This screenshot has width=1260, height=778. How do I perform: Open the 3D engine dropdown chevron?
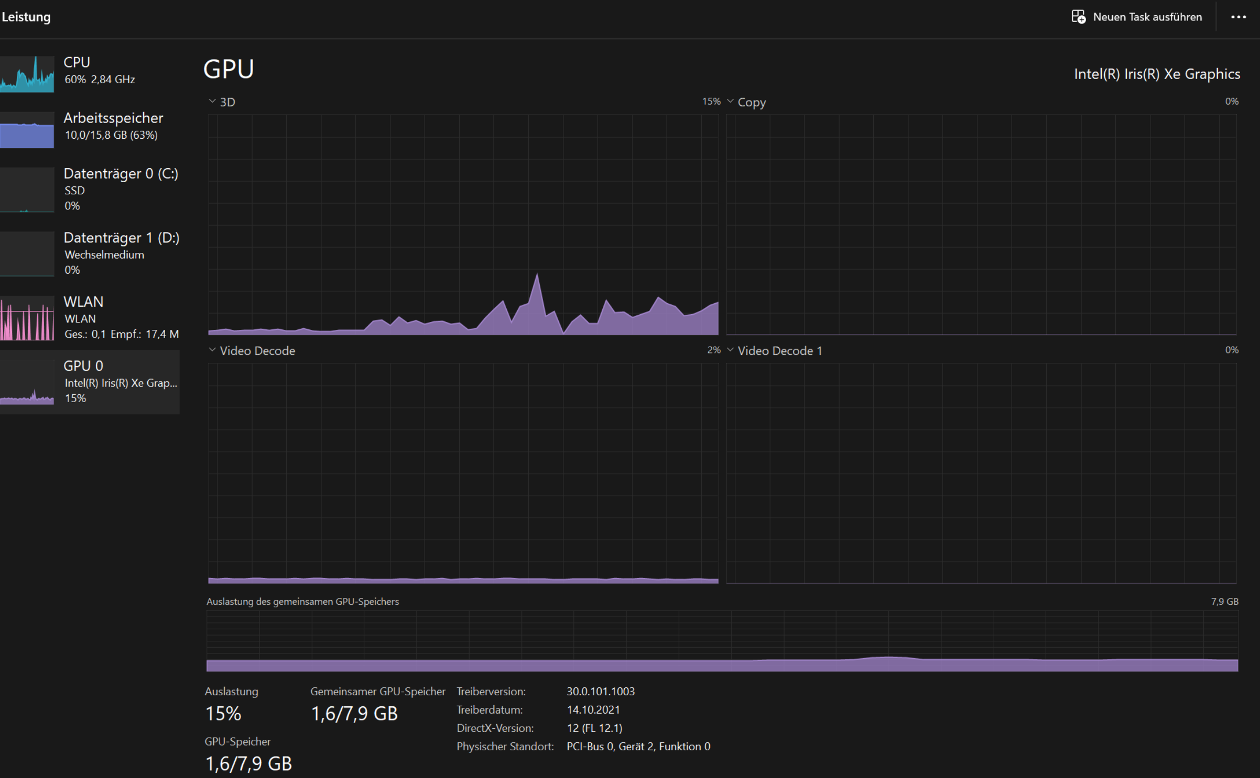(x=212, y=101)
